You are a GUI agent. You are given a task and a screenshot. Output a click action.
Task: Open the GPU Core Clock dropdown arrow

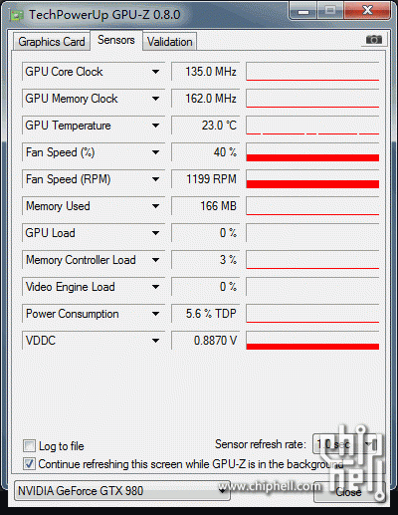tap(155, 72)
